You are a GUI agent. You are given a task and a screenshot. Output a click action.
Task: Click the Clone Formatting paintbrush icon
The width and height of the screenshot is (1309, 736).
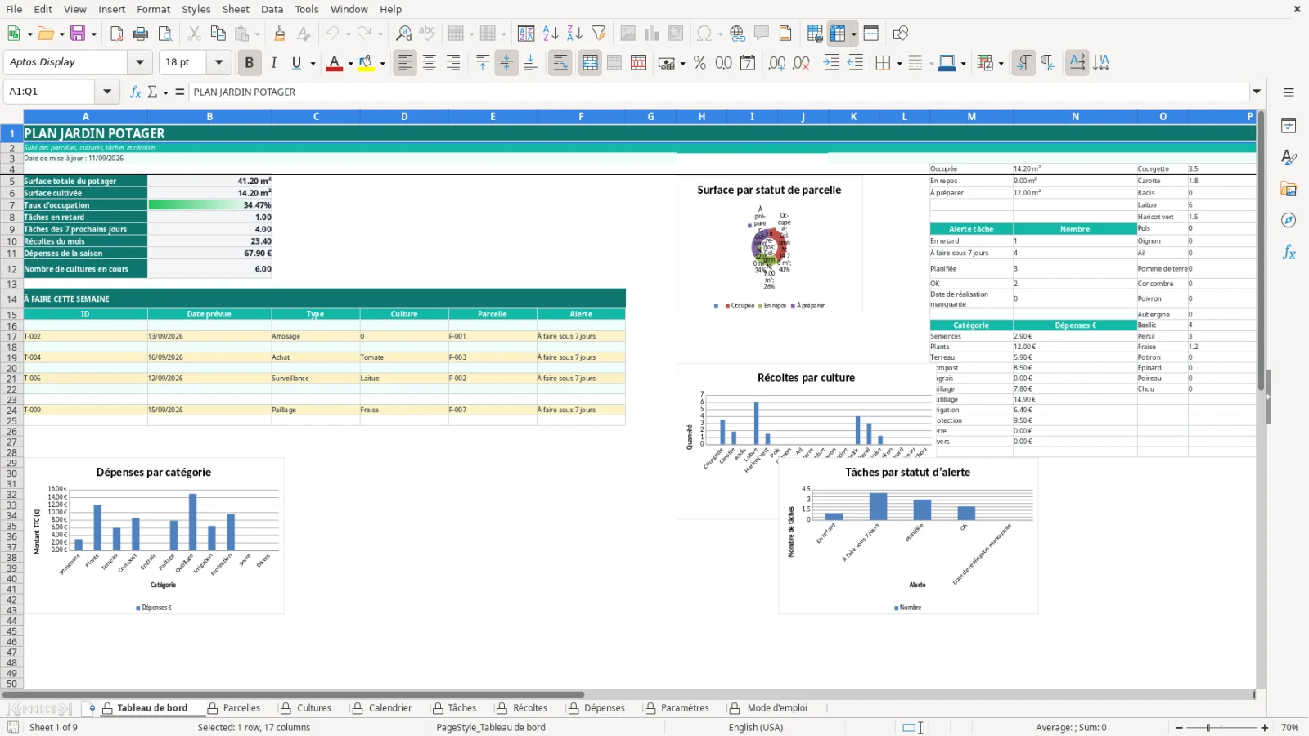pos(280,34)
